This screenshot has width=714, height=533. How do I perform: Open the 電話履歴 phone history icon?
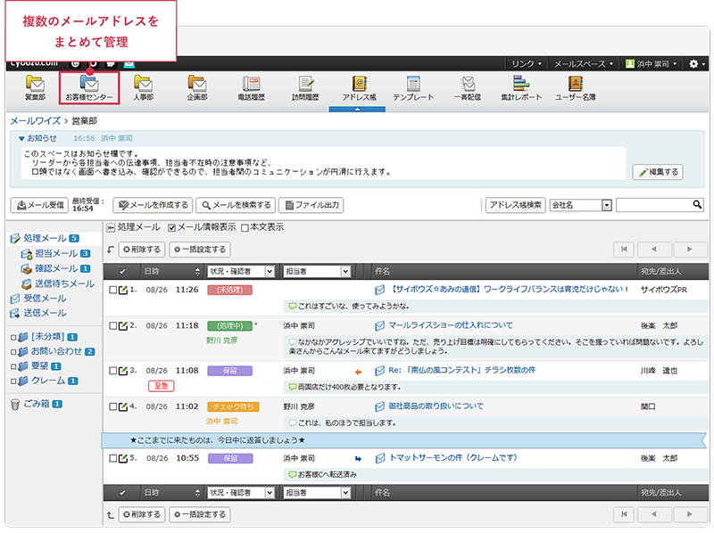253,86
